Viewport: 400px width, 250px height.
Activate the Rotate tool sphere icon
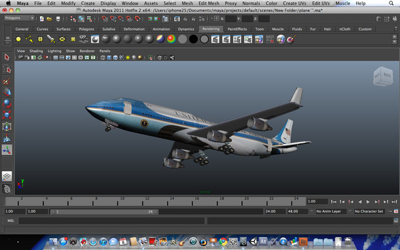[7, 103]
